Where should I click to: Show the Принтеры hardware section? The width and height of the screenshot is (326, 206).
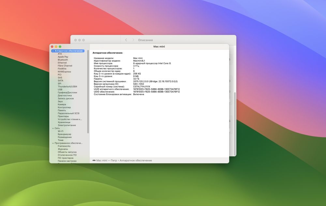pos(63,117)
